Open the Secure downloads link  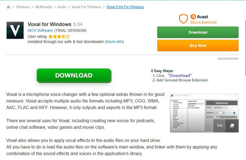[203, 22]
